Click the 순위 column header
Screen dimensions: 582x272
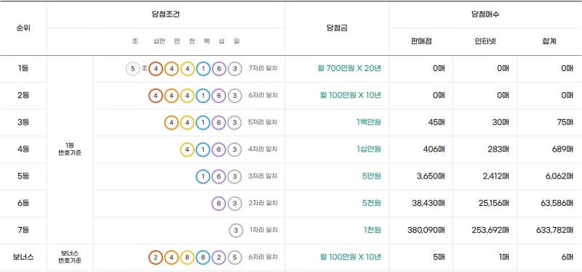tap(23, 28)
